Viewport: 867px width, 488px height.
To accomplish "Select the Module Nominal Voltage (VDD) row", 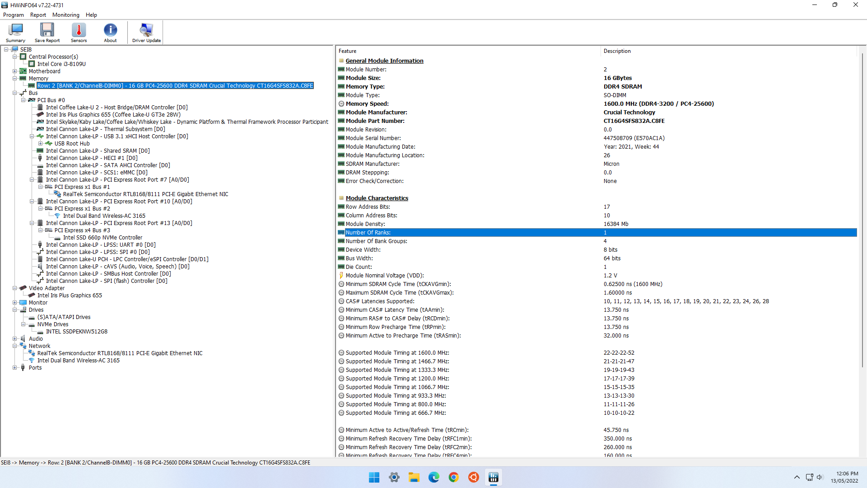I will [x=597, y=276].
